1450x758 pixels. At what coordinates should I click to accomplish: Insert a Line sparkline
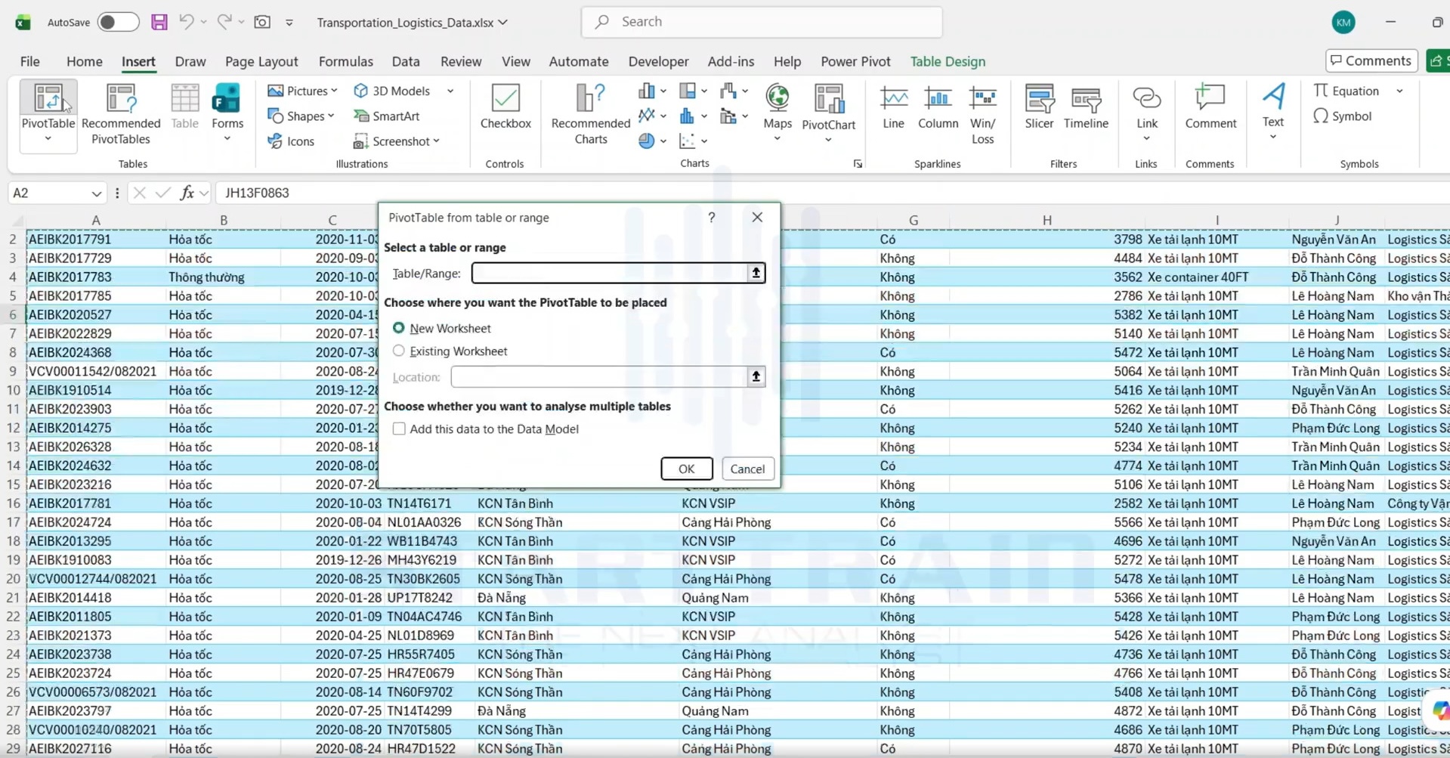click(x=893, y=107)
